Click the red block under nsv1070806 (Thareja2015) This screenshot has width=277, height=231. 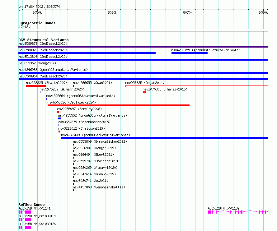[x=144, y=92]
